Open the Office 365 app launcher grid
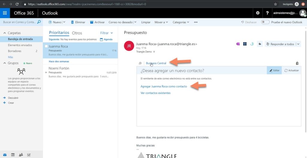307x158 pixels. 5,13
